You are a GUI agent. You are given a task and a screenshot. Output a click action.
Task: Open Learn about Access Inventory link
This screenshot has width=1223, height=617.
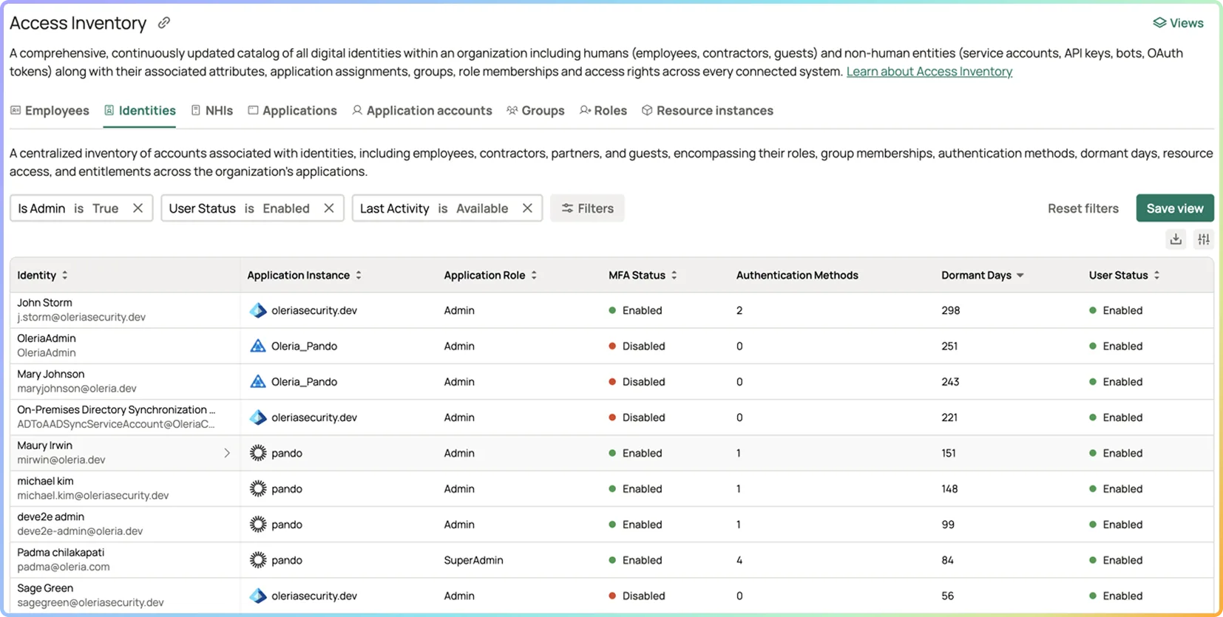pos(929,72)
